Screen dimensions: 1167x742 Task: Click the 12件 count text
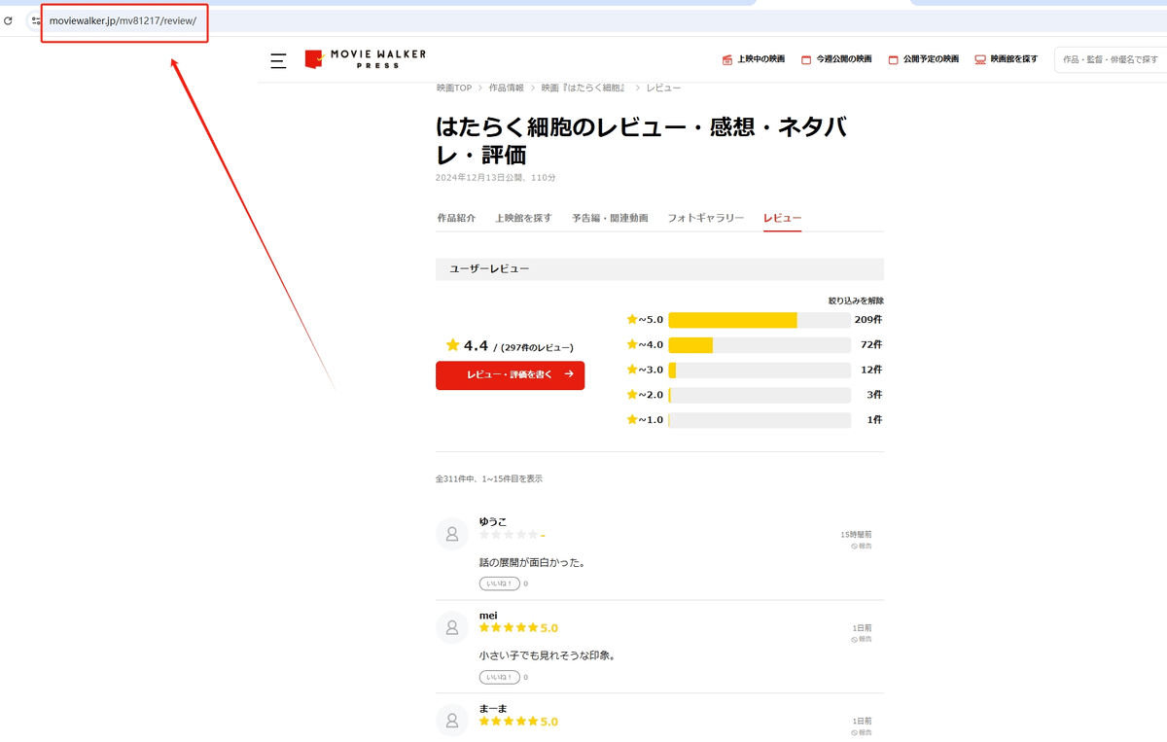click(871, 371)
